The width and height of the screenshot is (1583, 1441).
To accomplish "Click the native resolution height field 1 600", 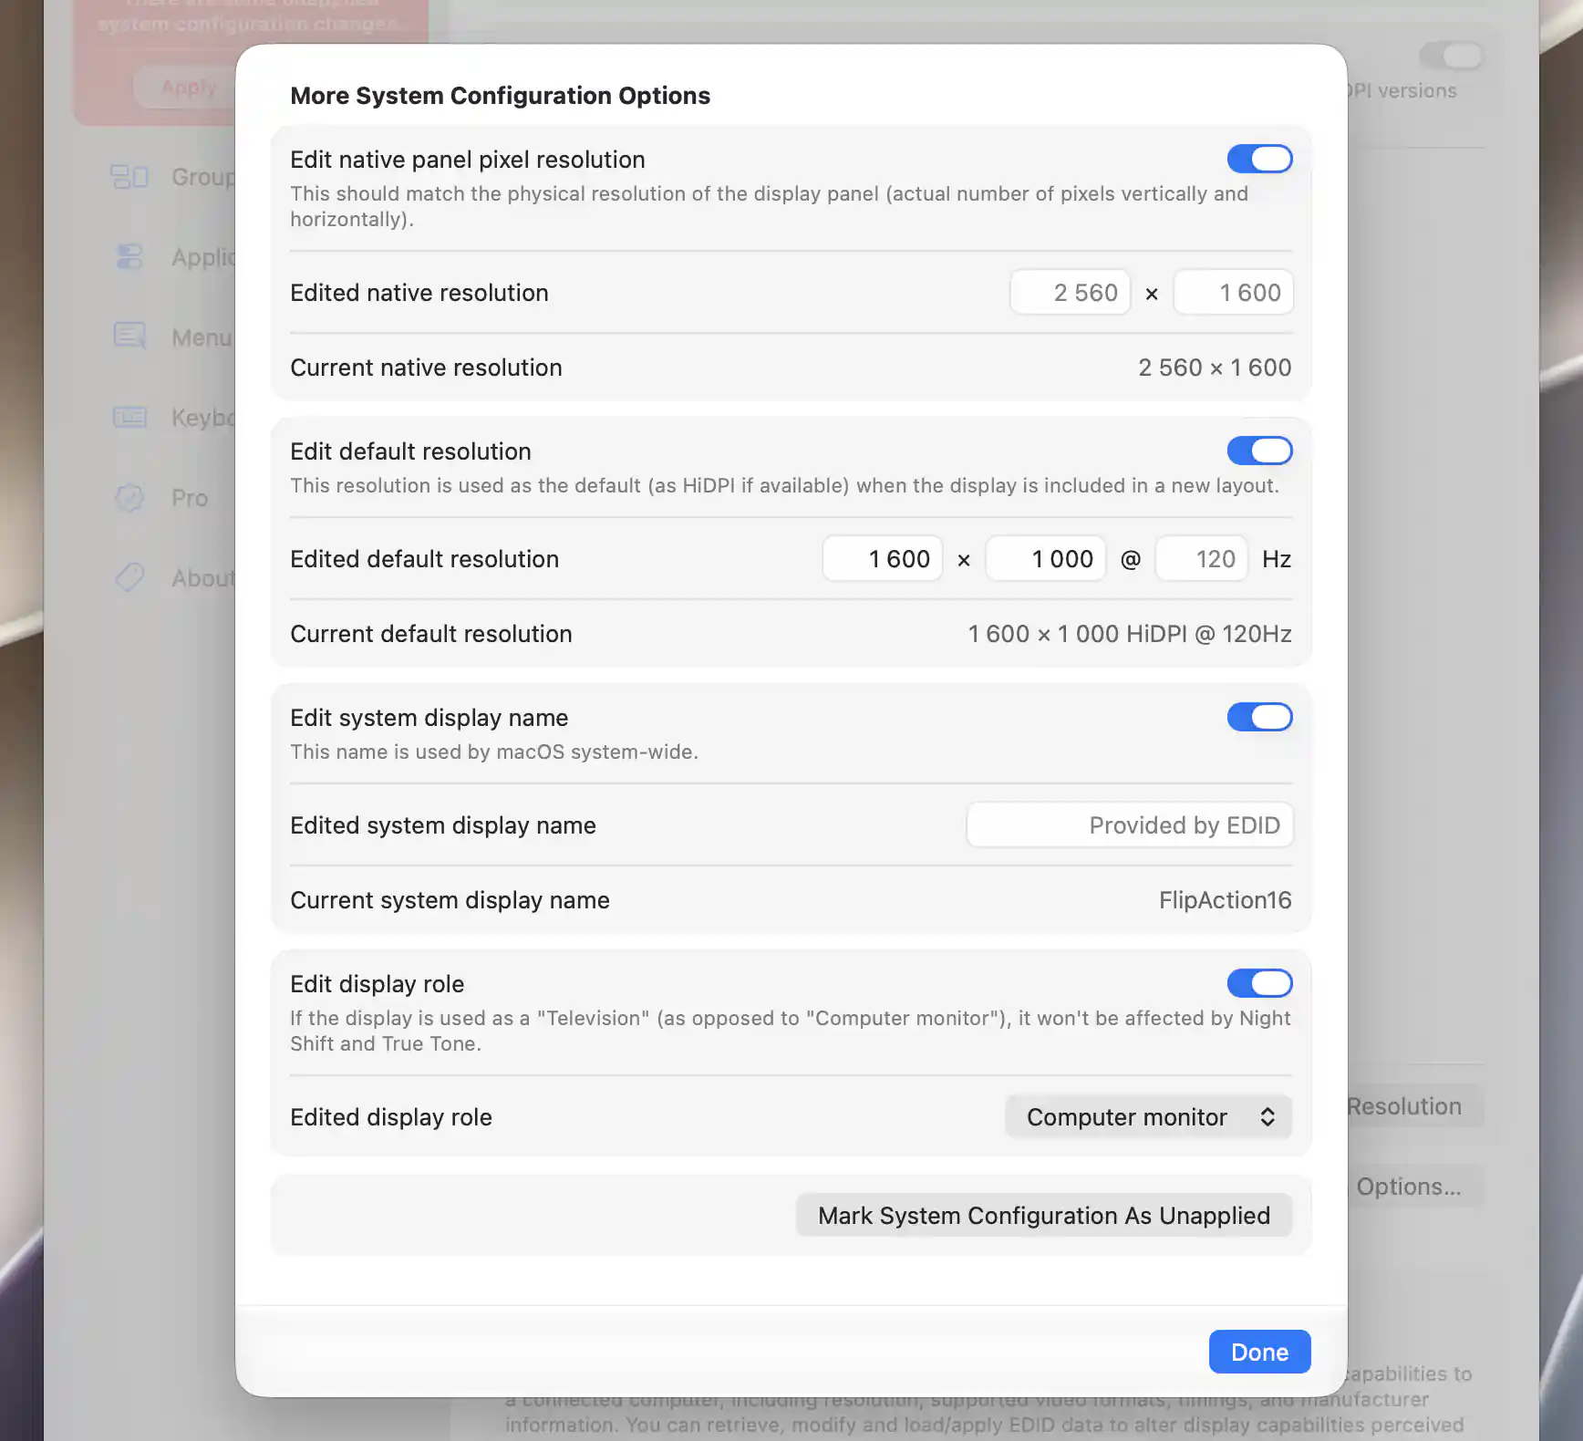I will coord(1233,293).
